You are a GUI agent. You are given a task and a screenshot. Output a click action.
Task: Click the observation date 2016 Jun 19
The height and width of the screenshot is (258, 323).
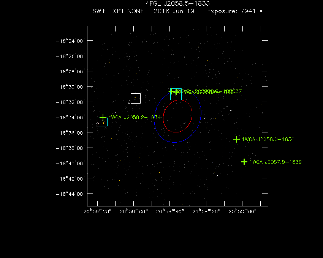tap(174, 11)
